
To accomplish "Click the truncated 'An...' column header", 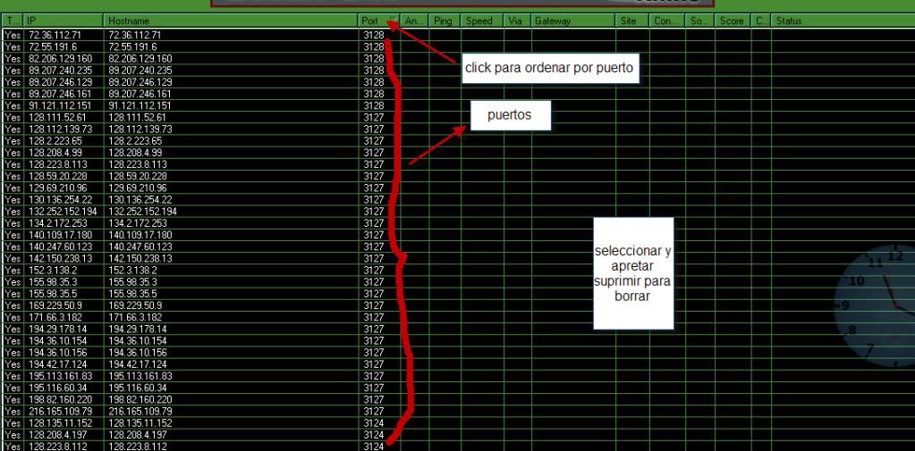I will coord(414,21).
